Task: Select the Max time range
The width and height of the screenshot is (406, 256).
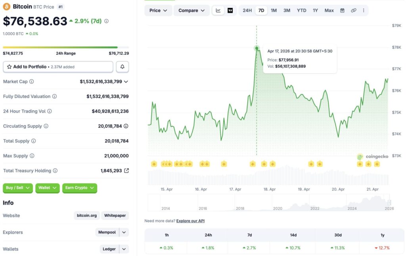Action: [329, 10]
